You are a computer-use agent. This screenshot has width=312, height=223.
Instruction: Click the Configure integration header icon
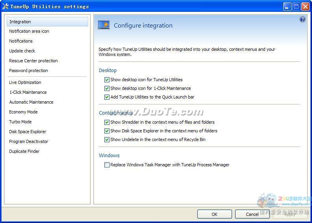click(x=104, y=25)
